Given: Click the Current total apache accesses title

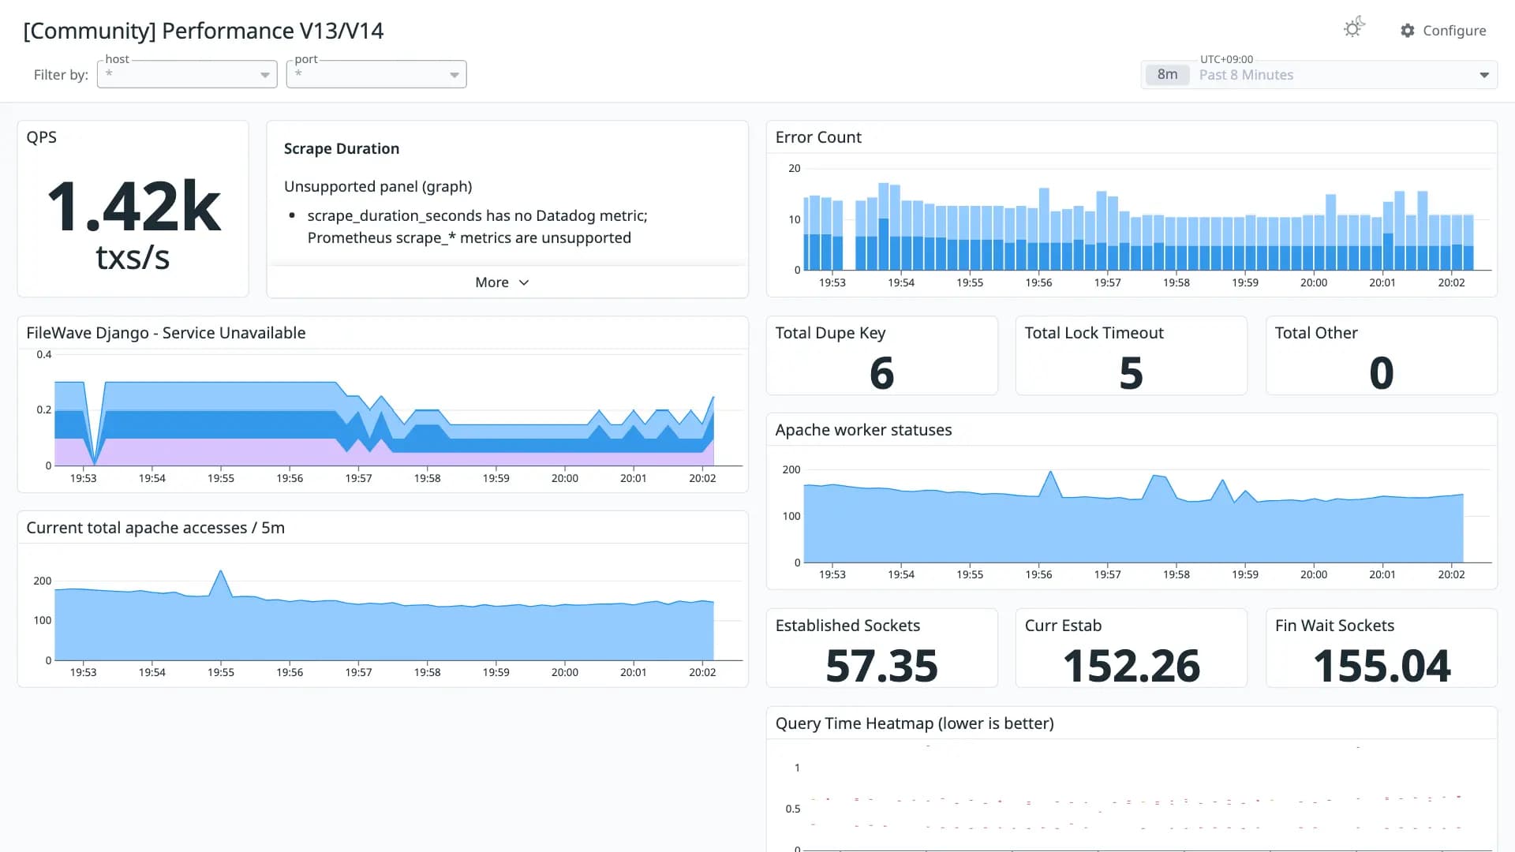Looking at the screenshot, I should (155, 528).
